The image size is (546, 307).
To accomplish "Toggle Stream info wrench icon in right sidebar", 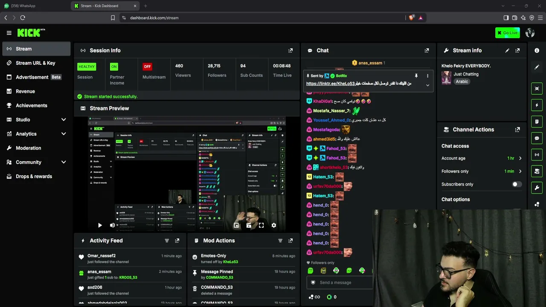I will point(537,188).
